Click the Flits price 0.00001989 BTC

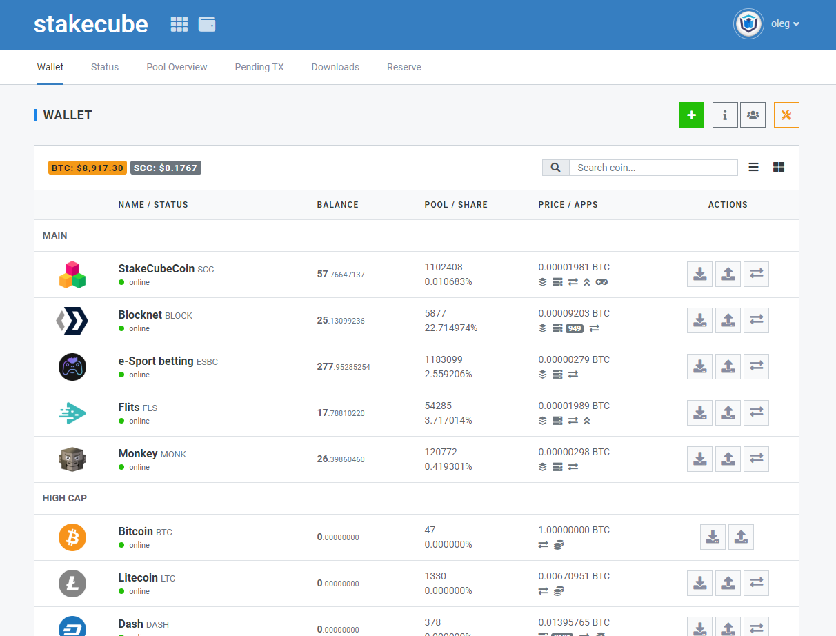pos(574,406)
